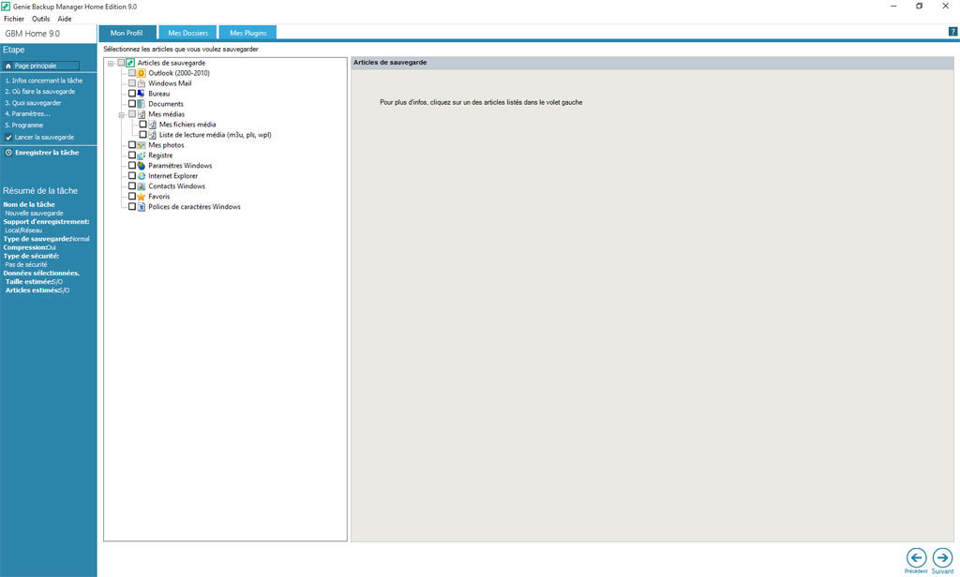
Task: Click the Mes fichiers média icon
Action: tap(153, 125)
